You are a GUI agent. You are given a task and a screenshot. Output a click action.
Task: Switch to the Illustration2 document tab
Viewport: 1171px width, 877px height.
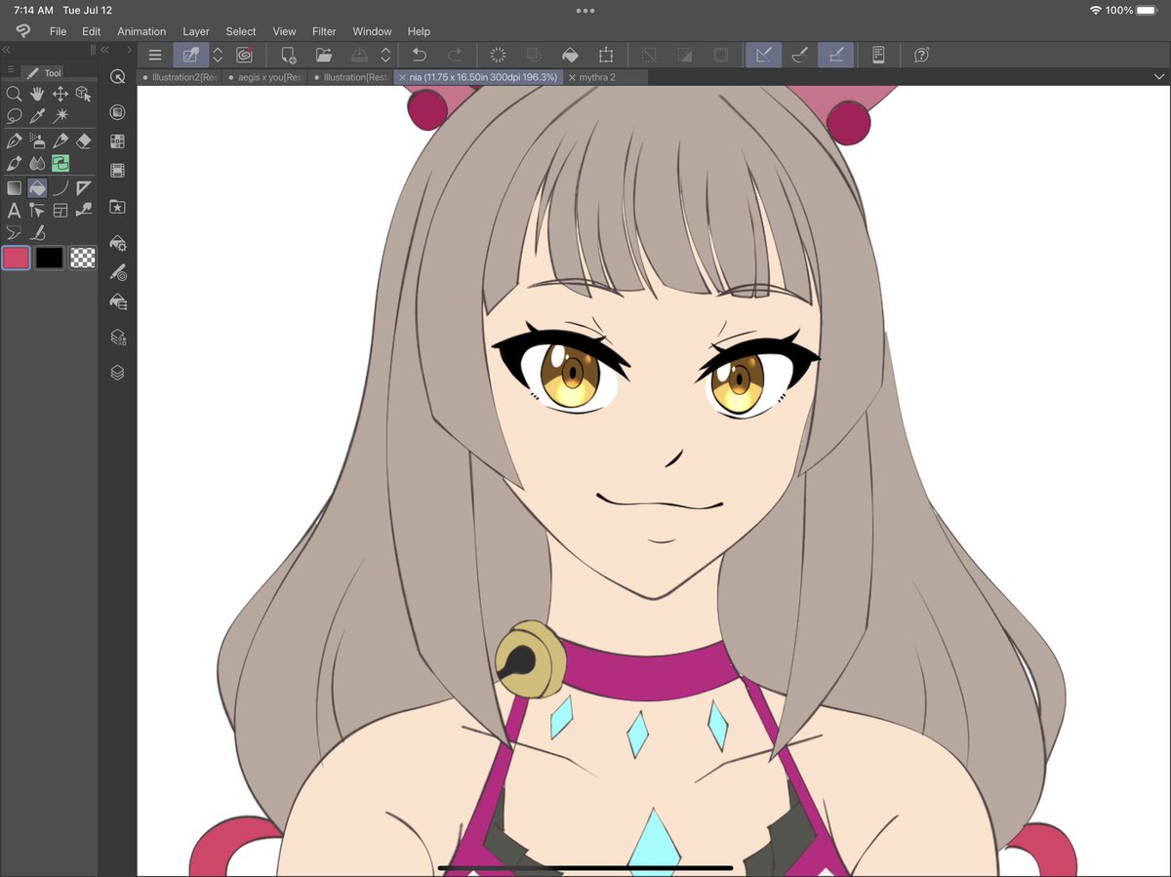click(180, 77)
